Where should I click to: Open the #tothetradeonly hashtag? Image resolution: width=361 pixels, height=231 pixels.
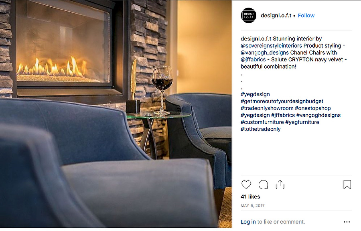(x=261, y=129)
